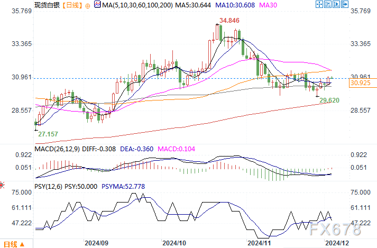Click the red sun marker beside the PSY panel

point(2,185)
